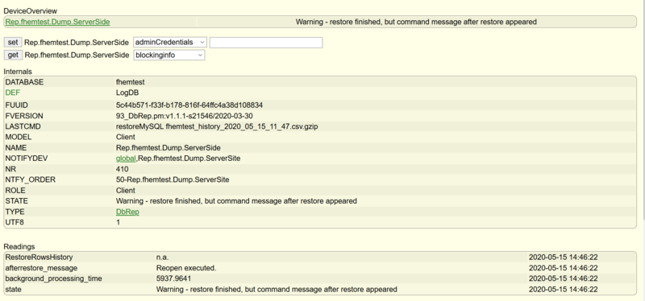
Task: Open the adminCredentials dropdown
Action: pos(170,43)
